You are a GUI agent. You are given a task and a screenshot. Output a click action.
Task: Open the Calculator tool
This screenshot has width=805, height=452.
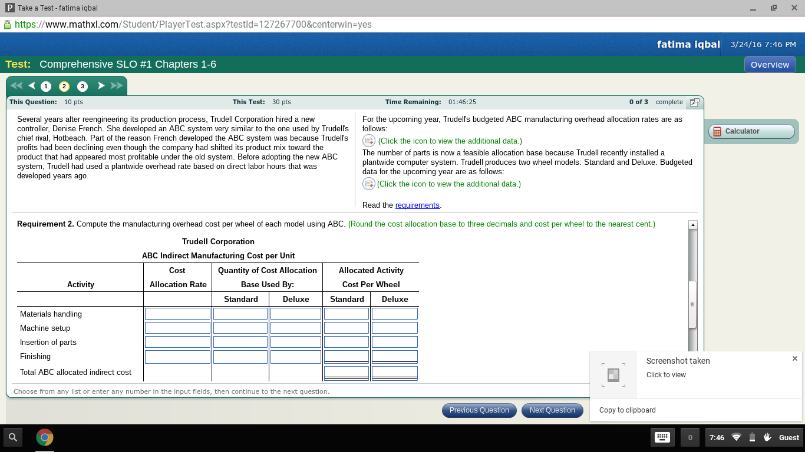[x=751, y=131]
